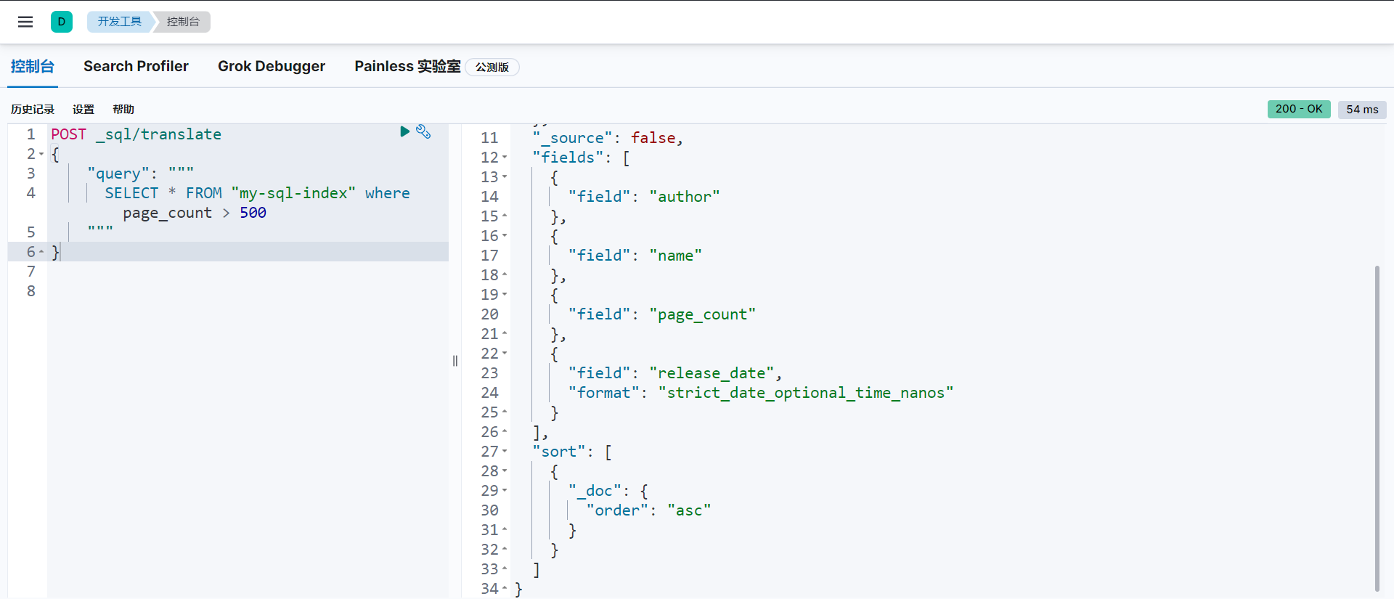Open the Grok Debugger tab
The image size is (1394, 599).
(x=272, y=66)
